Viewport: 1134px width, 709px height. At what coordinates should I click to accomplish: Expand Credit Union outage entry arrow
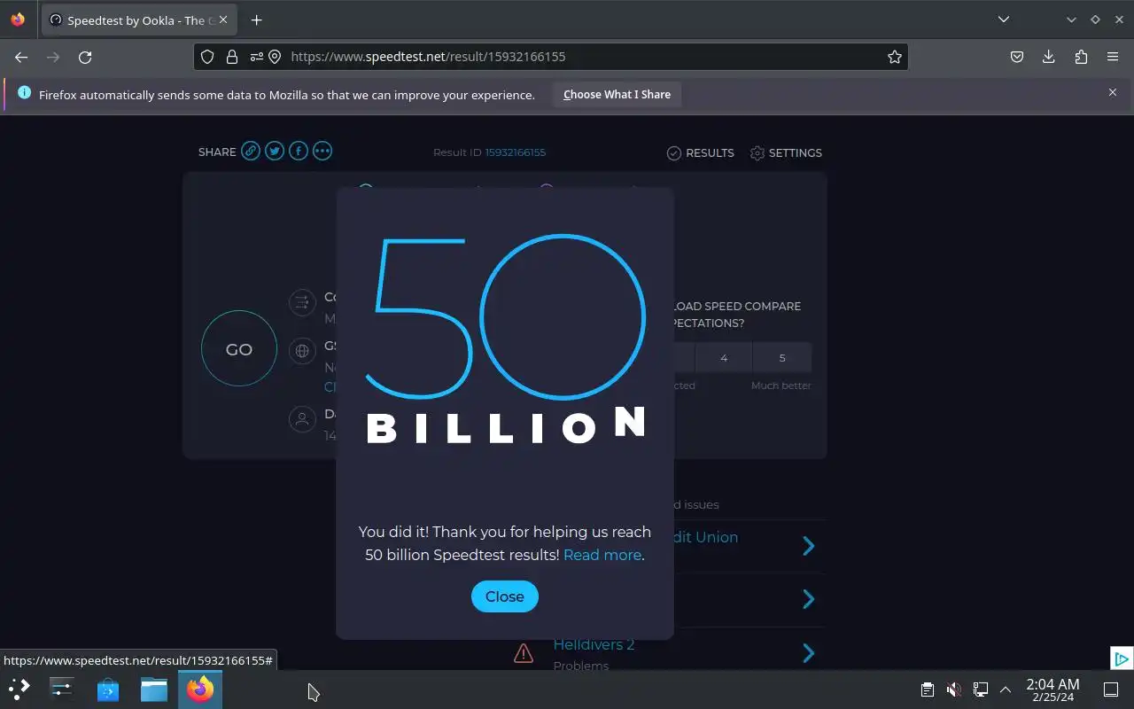(x=808, y=546)
